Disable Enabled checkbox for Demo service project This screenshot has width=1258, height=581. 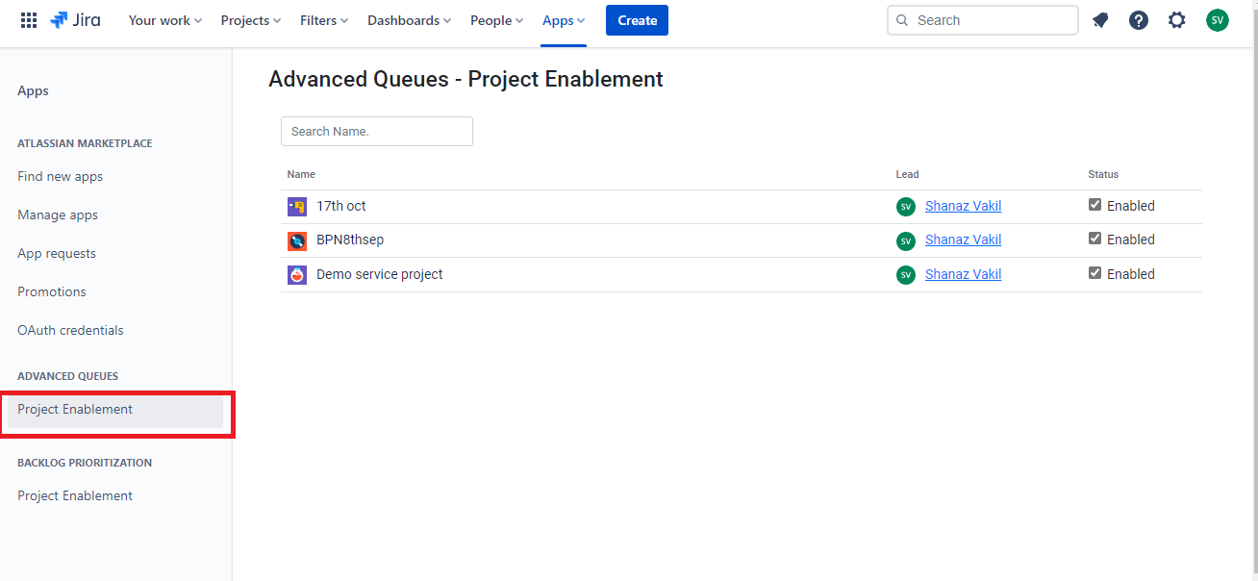pyautogui.click(x=1094, y=273)
